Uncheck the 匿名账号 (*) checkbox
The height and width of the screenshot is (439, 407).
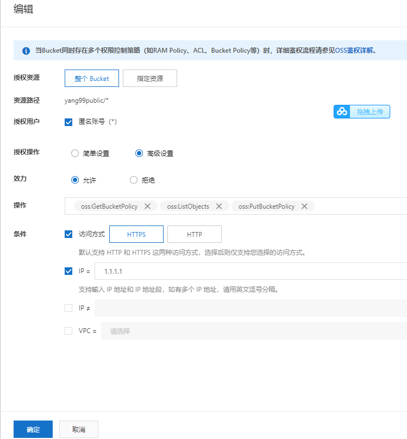(x=68, y=122)
